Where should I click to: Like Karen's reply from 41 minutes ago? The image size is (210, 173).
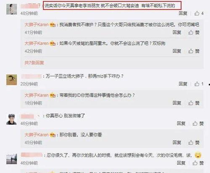pyautogui.click(x=194, y=32)
